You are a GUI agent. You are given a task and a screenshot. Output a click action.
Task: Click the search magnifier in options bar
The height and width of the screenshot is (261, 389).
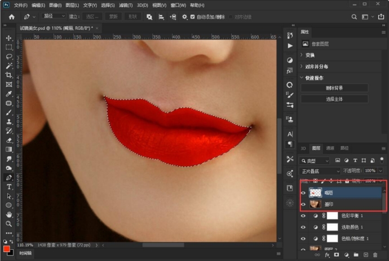coord(354,17)
